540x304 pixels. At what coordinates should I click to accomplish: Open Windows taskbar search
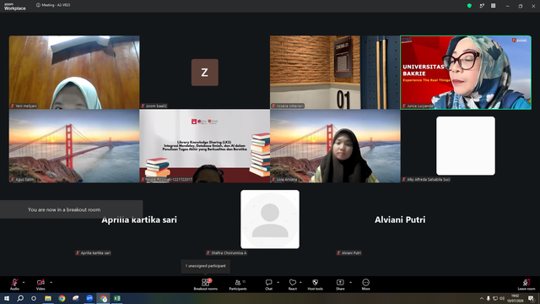[x=20, y=298]
